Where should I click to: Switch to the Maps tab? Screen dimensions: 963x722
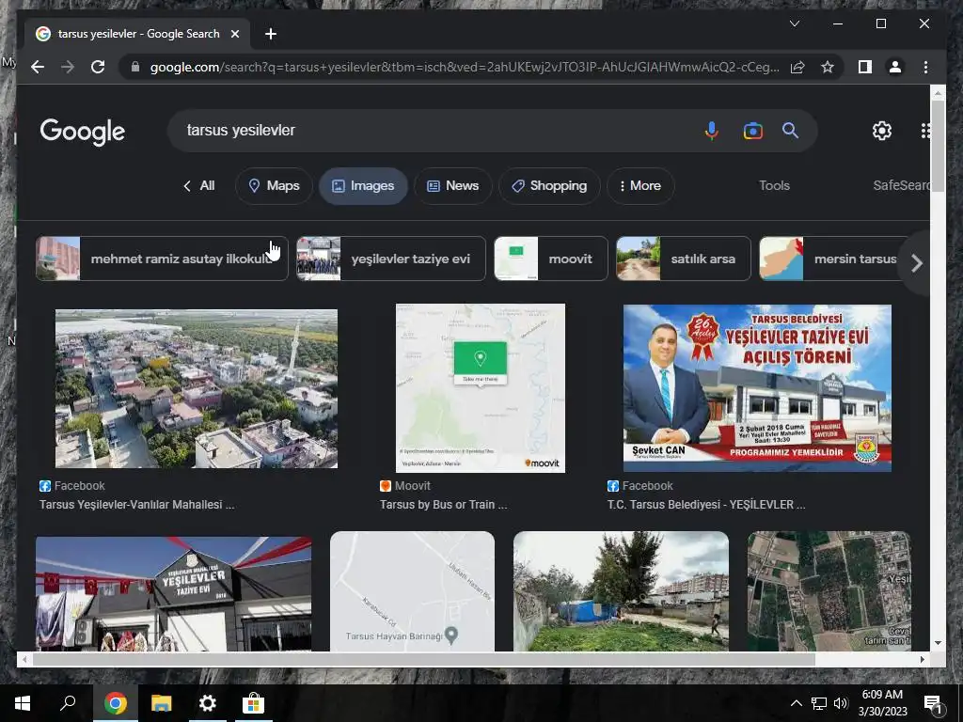click(274, 185)
